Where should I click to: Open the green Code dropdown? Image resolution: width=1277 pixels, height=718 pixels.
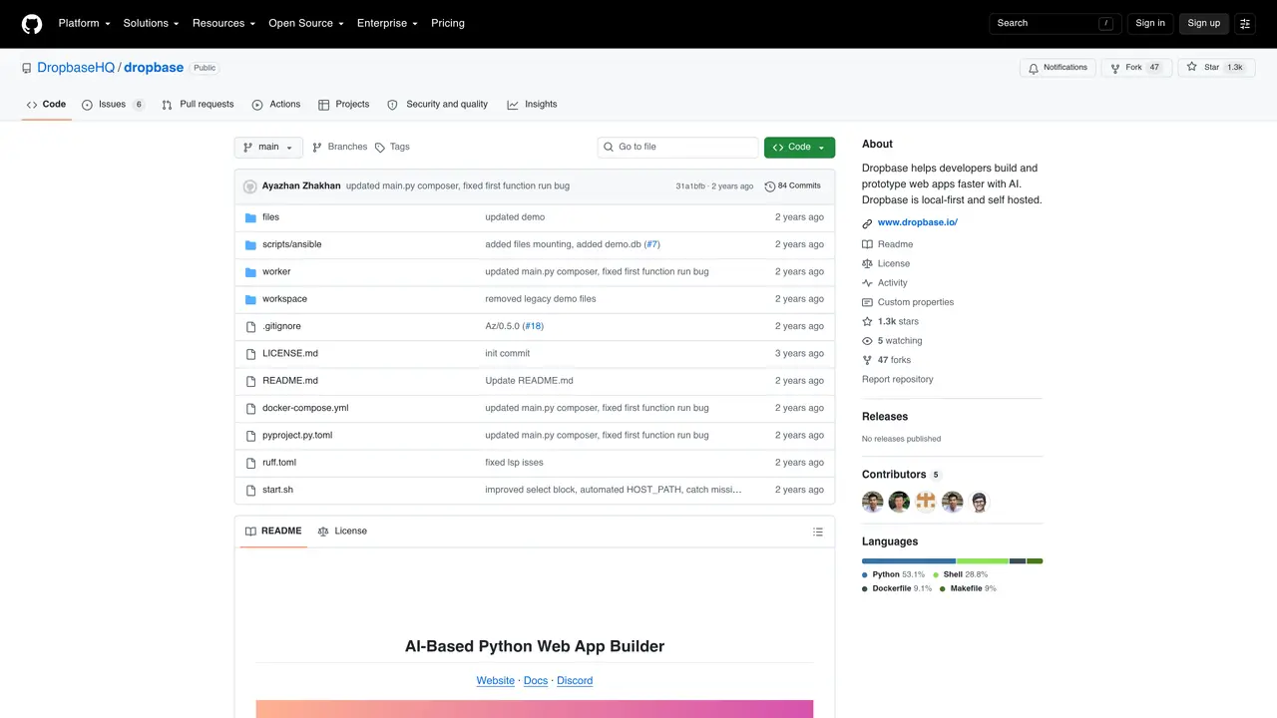pyautogui.click(x=799, y=147)
